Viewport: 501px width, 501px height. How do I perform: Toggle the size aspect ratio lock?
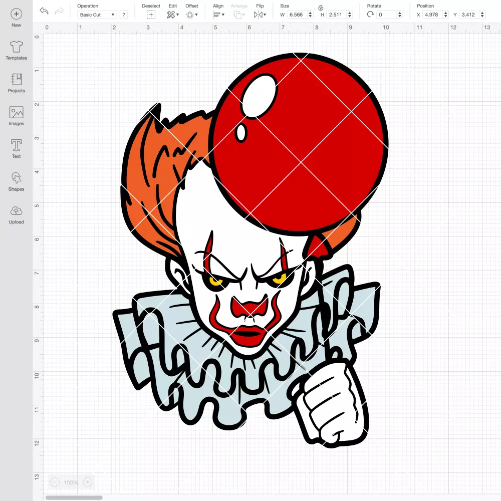[321, 8]
